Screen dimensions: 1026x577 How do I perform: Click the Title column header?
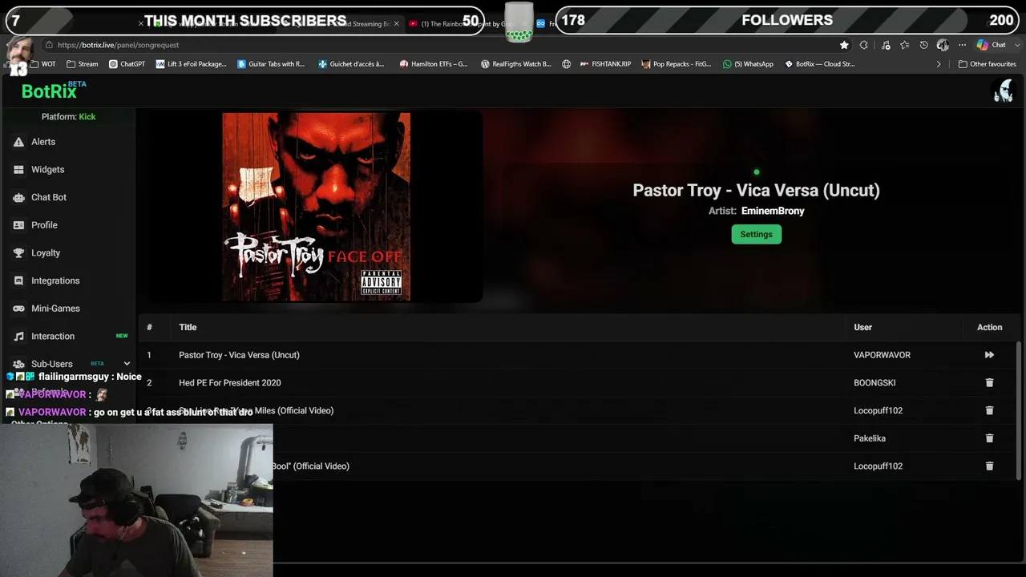(x=188, y=327)
